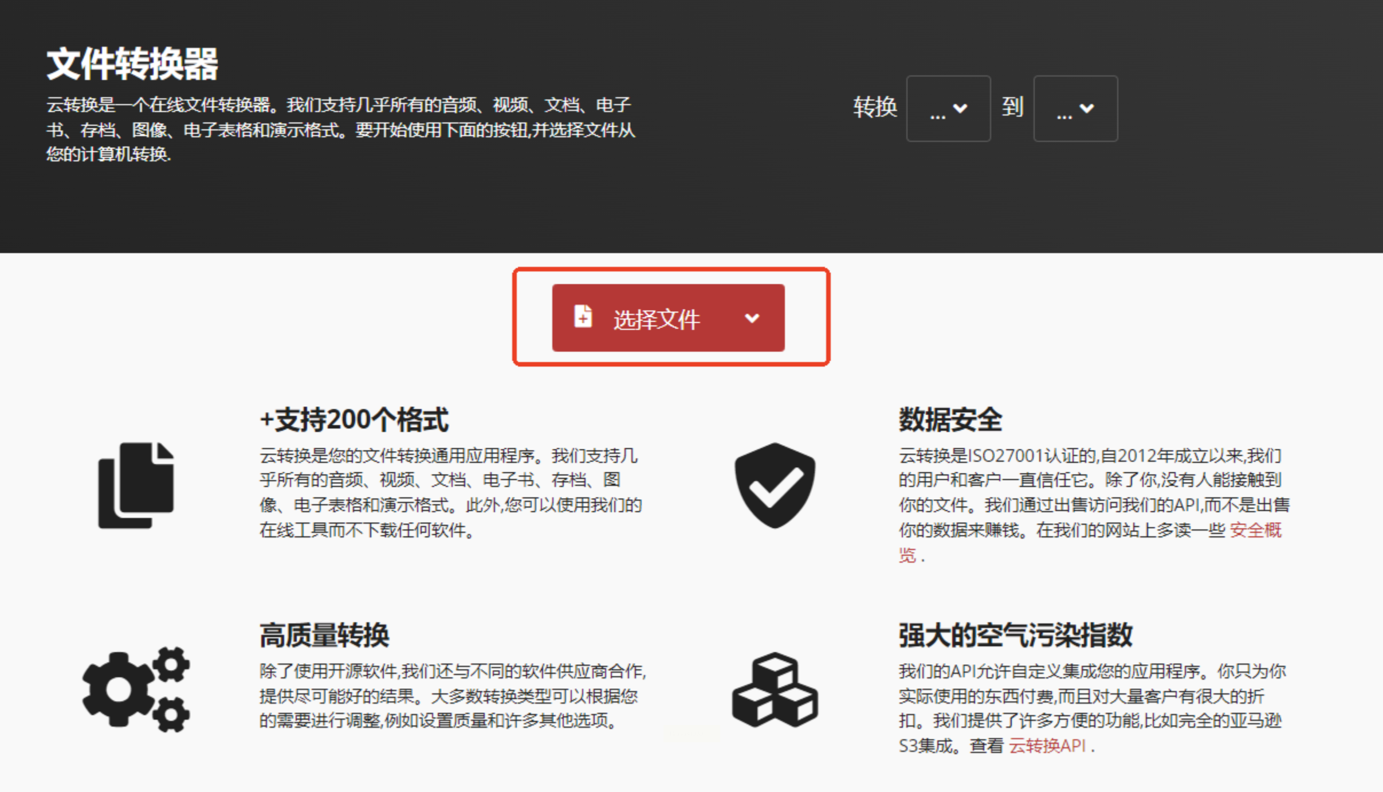The width and height of the screenshot is (1383, 792).
Task: Click the +支持200个格式 heading
Action: (354, 419)
